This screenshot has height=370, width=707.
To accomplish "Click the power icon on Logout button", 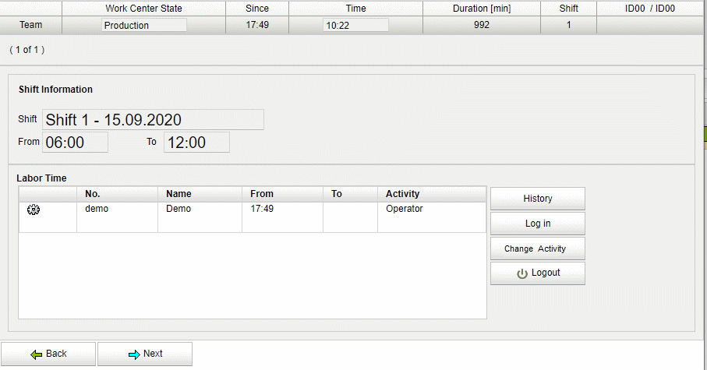I will pos(522,273).
